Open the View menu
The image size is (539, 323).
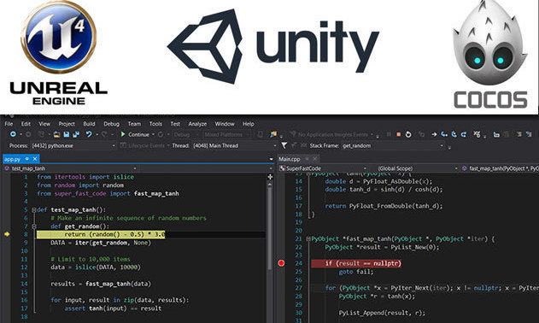pos(44,124)
